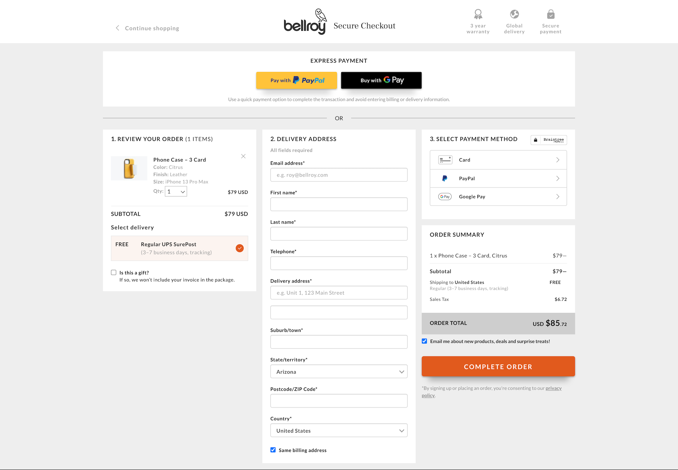678x470 pixels.
Task: Click the Secure payment lock icon
Action: (551, 14)
